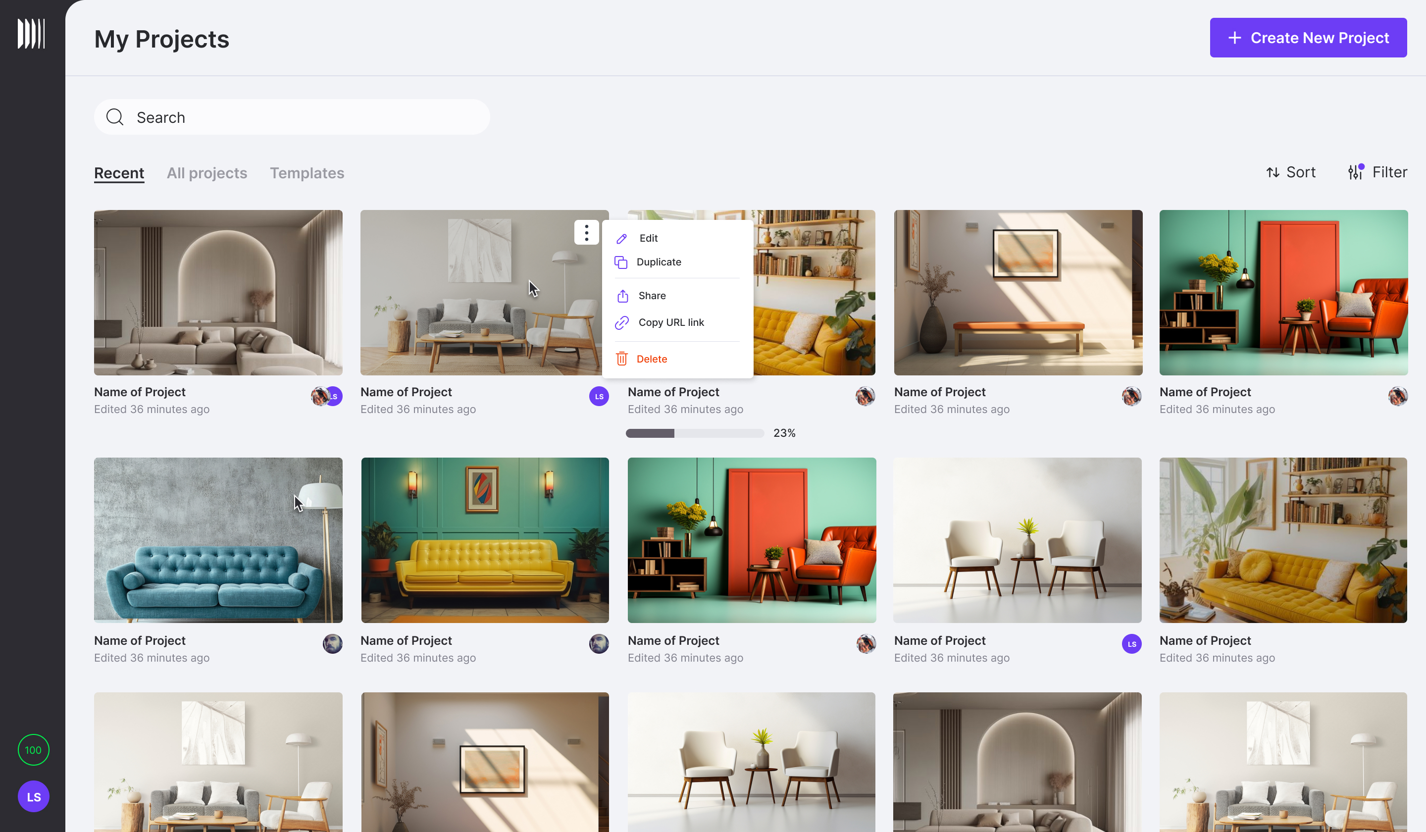Screen dimensions: 1426x832
Task: Click the 23% progress bar on the project card
Action: [x=694, y=433]
